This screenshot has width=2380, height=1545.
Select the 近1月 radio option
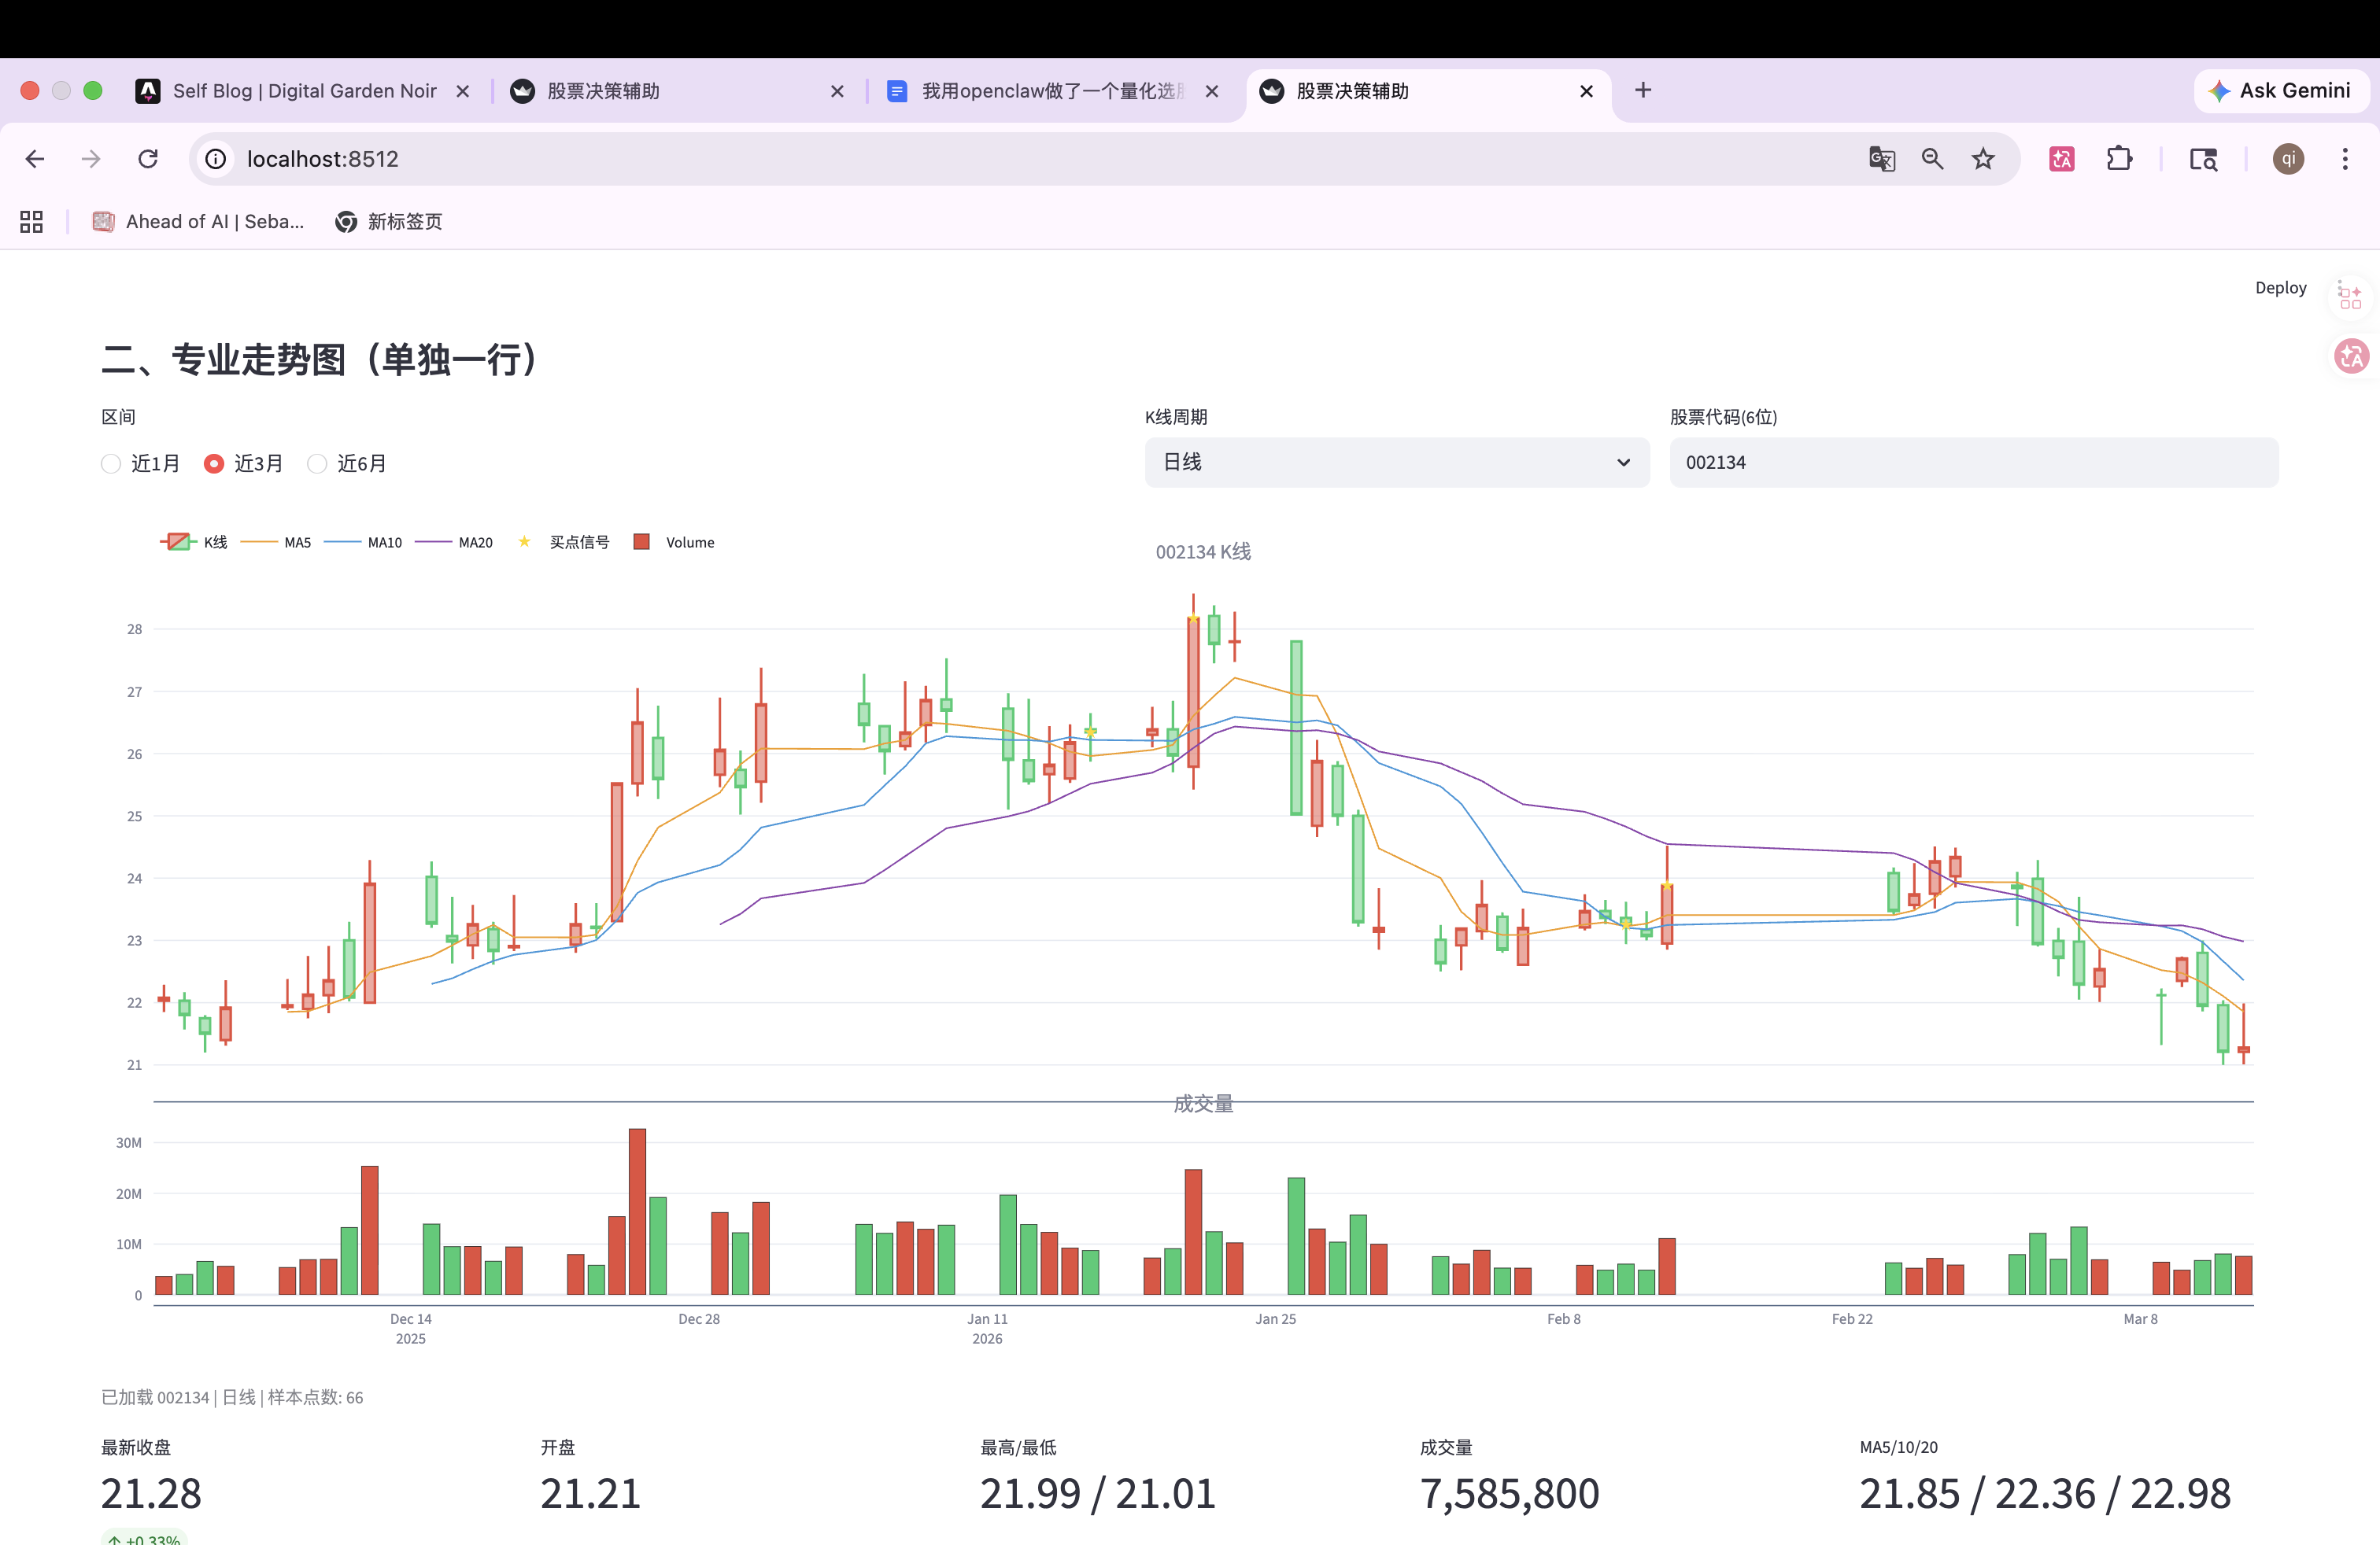tap(111, 463)
